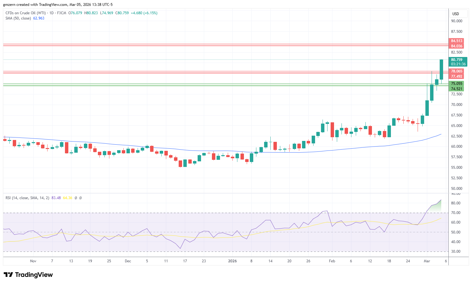Select the CFDs on Crude Oil (WTI) title

coord(25,13)
